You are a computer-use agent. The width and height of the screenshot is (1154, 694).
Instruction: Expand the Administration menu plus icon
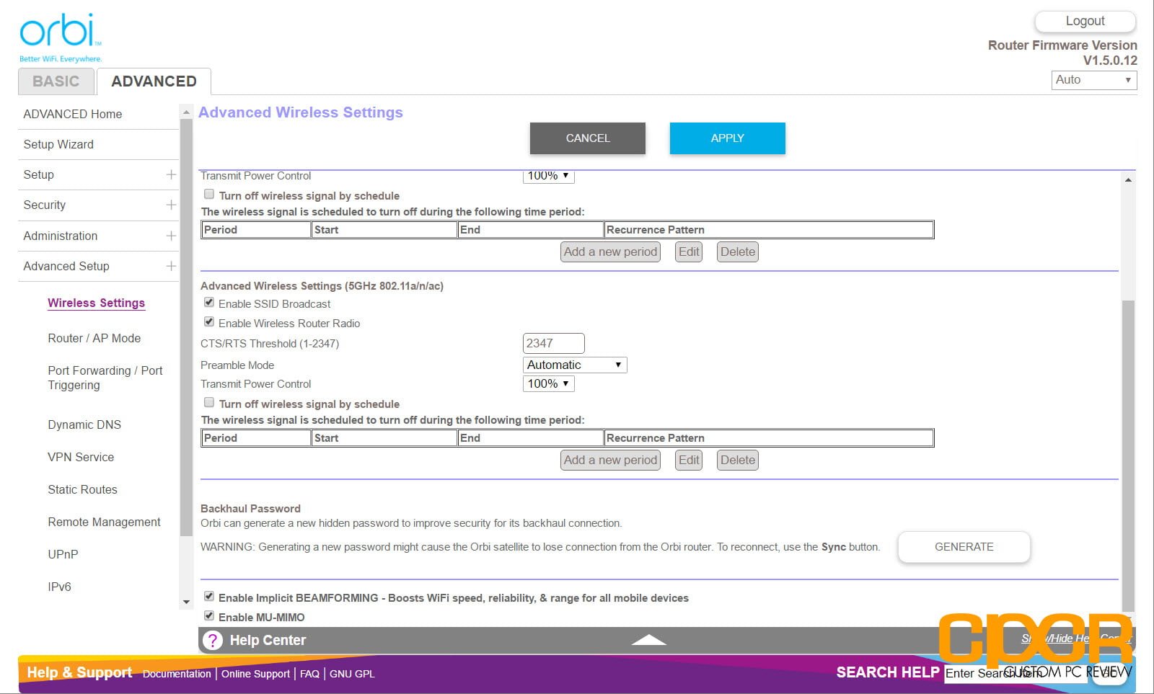[171, 236]
